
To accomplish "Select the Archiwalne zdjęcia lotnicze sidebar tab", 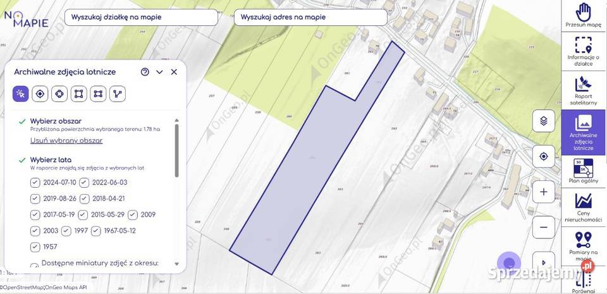I will pos(584,133).
